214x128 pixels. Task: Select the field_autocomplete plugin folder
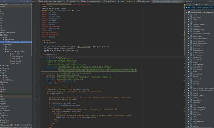(8, 33)
